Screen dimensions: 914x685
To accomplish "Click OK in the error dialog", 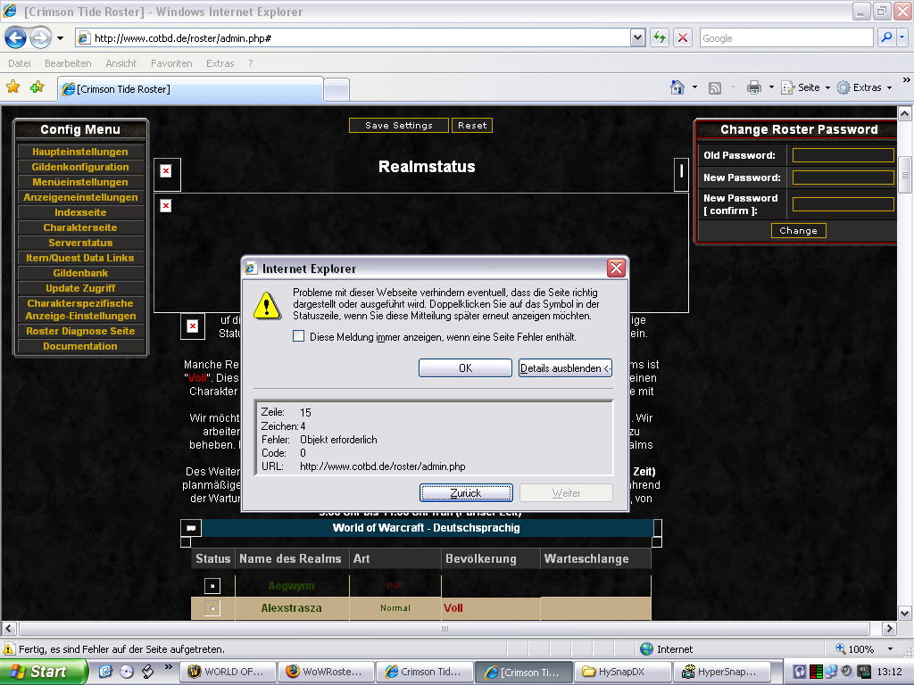I will tap(465, 368).
